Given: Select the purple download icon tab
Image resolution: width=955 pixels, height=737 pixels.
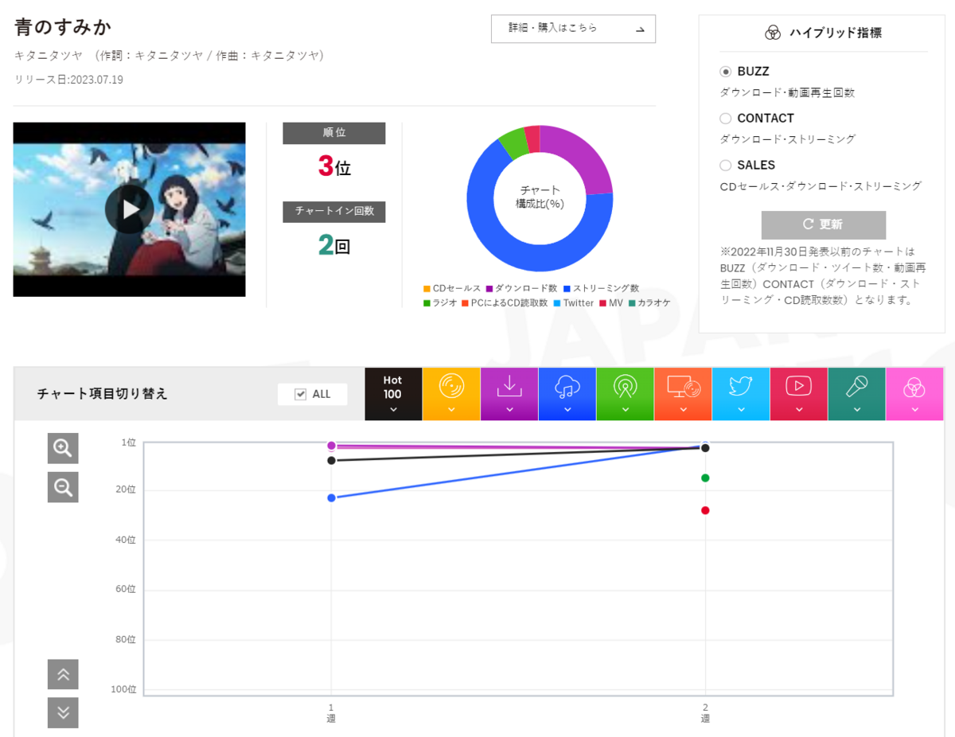Looking at the screenshot, I should pos(509,394).
